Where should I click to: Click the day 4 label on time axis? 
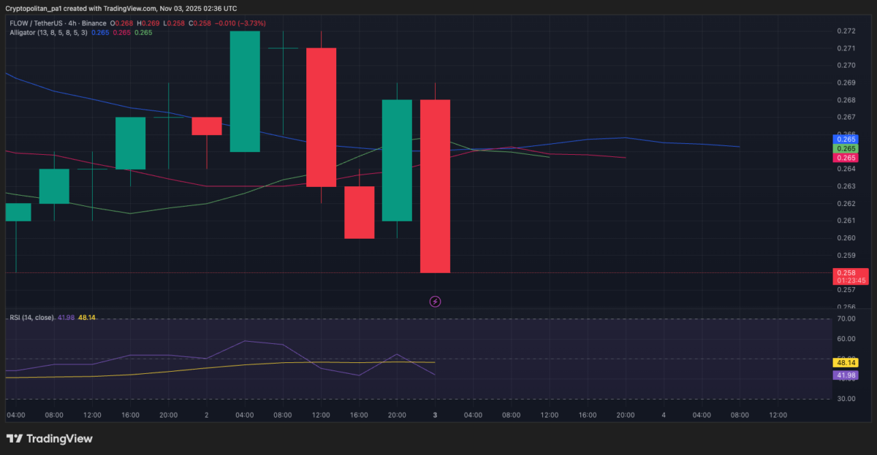click(x=664, y=415)
